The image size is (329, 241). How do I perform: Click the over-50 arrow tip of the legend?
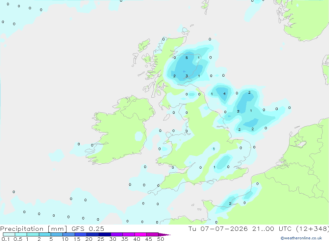click(x=164, y=235)
